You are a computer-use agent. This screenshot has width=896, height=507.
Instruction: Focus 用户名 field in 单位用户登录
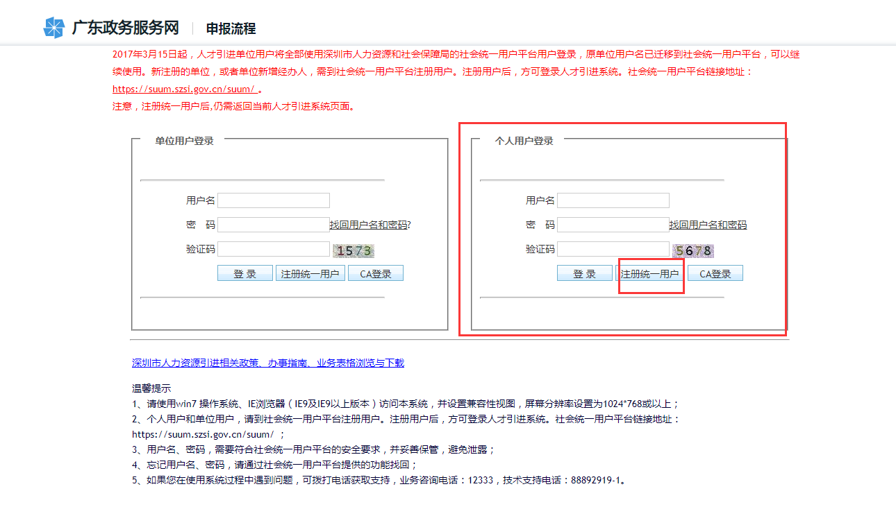pos(274,200)
